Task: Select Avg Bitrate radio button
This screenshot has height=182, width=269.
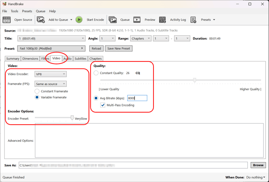Action: coord(96,98)
